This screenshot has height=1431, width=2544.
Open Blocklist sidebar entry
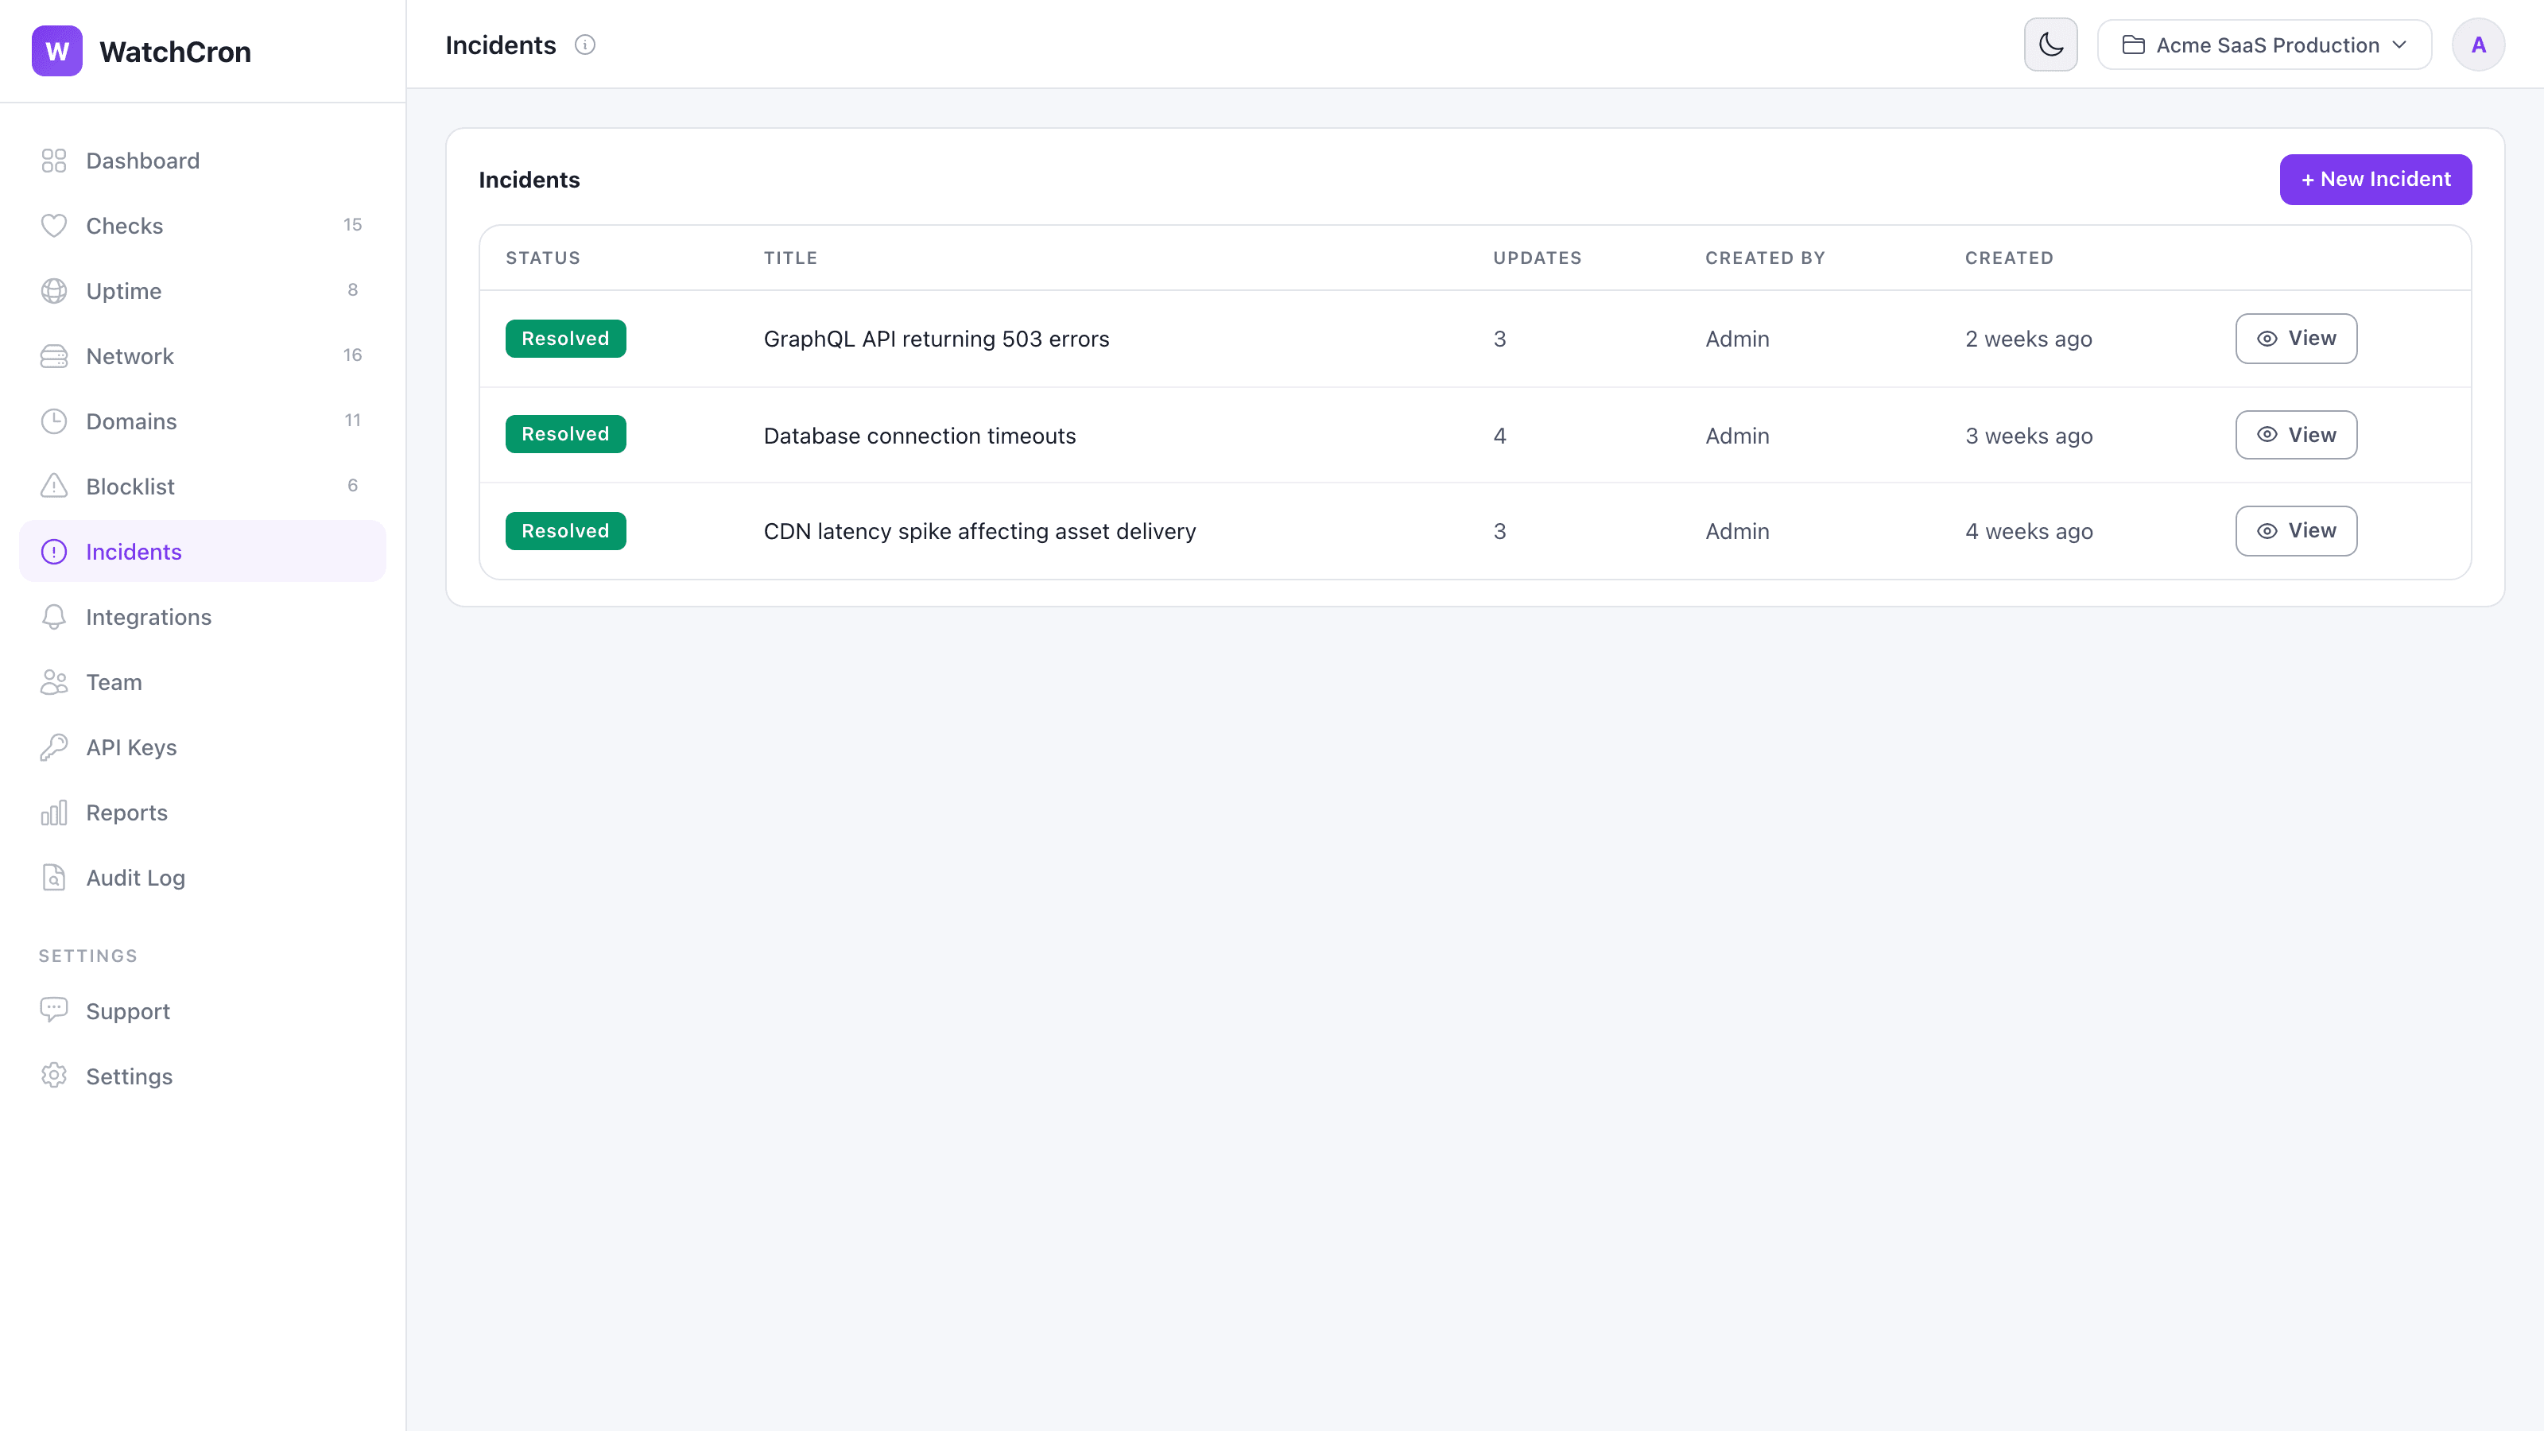[203, 487]
